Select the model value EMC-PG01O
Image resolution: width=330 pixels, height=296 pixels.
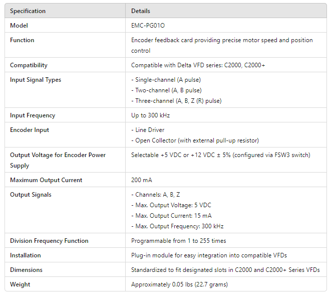click(x=147, y=25)
